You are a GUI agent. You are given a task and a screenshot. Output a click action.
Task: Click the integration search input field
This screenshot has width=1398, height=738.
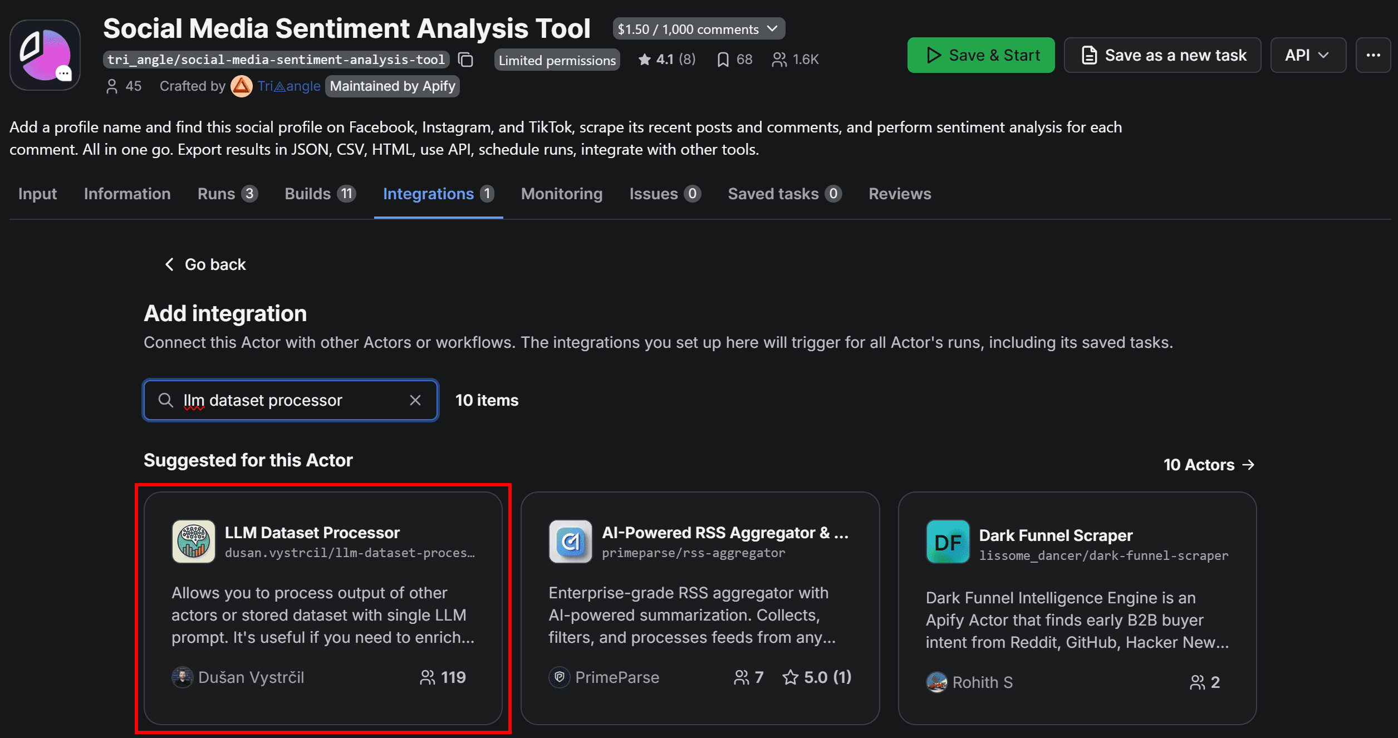pyautogui.click(x=290, y=400)
